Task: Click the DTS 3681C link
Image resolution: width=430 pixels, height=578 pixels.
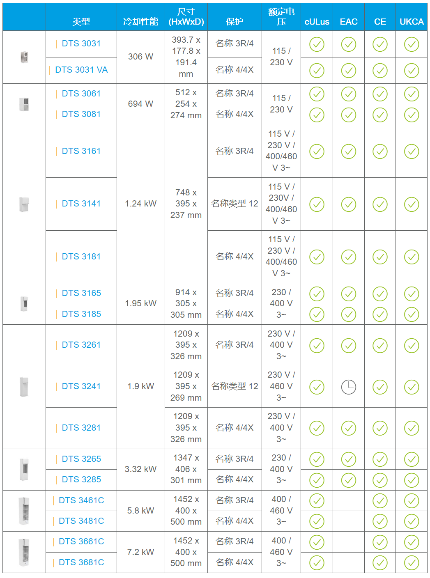Action: point(81,562)
